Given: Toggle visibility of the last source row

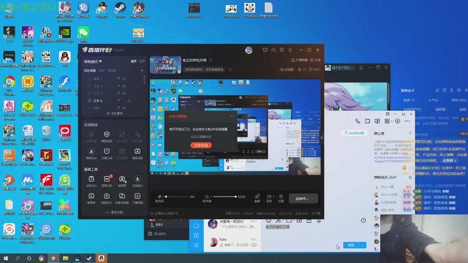Looking at the screenshot, I should coord(124,108).
